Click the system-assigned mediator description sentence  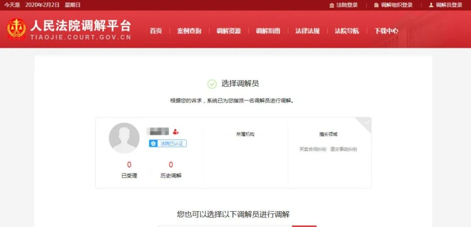pyautogui.click(x=233, y=101)
